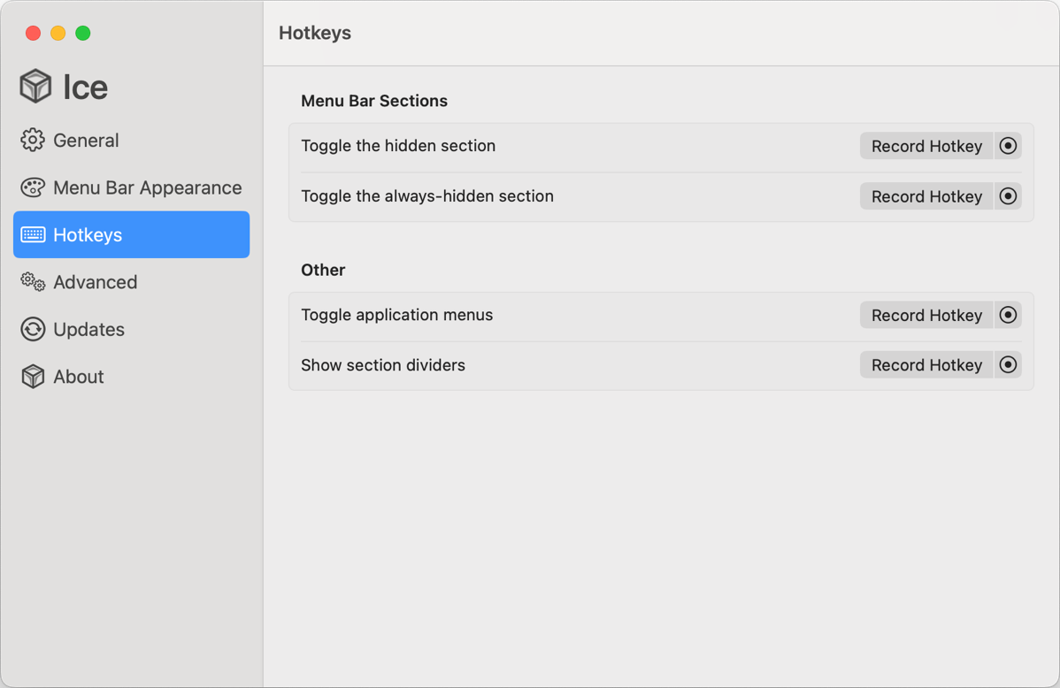This screenshot has width=1060, height=688.
Task: Click the Hotkeys keyboard icon
Action: coord(33,234)
